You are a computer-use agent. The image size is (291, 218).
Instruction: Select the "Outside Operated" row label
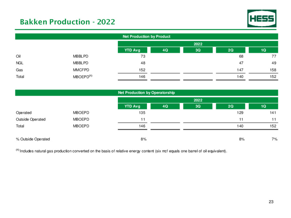31,120
